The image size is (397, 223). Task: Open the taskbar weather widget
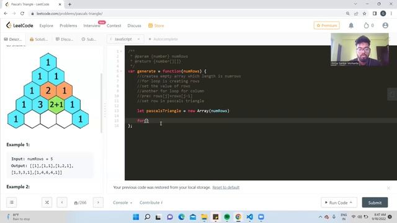coord(18,217)
